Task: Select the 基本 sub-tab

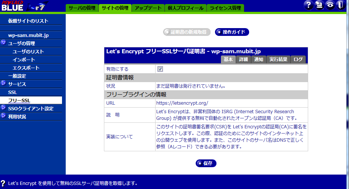Action: point(228,60)
